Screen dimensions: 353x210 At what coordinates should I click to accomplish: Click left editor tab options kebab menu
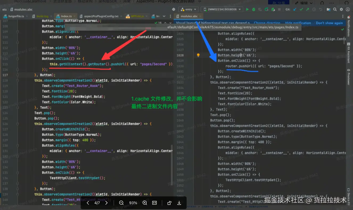pyautogui.click(x=170, y=16)
